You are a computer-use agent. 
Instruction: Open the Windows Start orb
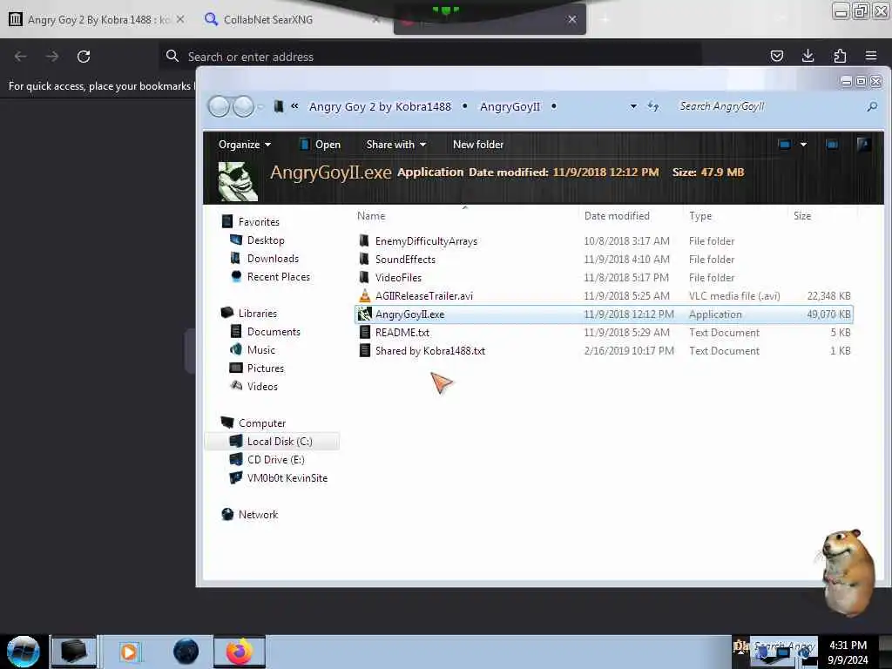pyautogui.click(x=23, y=652)
